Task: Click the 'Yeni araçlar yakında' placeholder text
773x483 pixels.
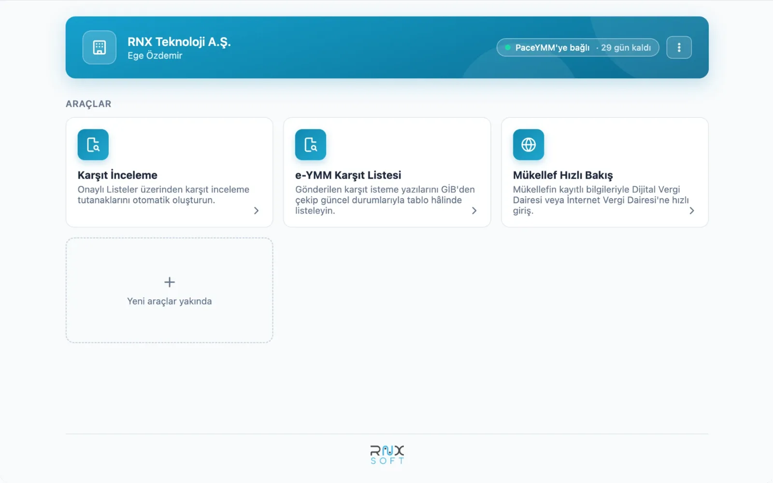Action: pos(170,301)
